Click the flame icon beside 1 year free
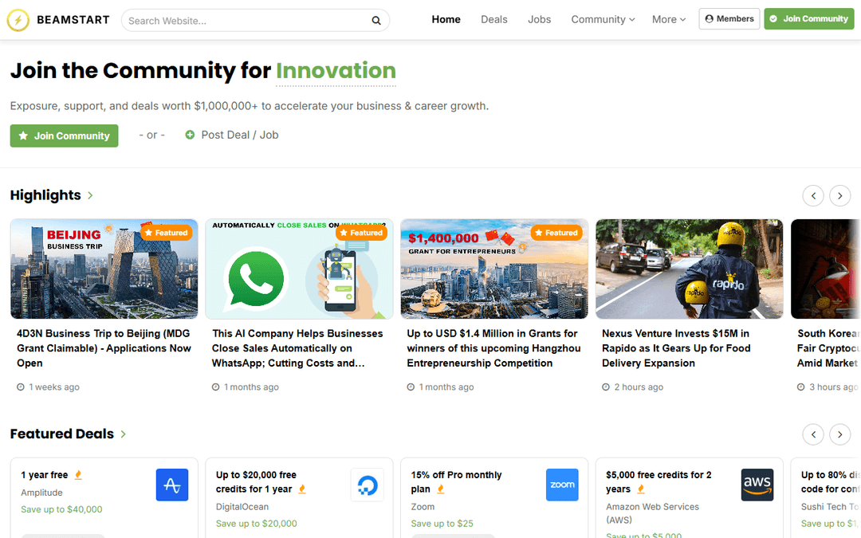The width and height of the screenshot is (861, 538). coord(78,475)
